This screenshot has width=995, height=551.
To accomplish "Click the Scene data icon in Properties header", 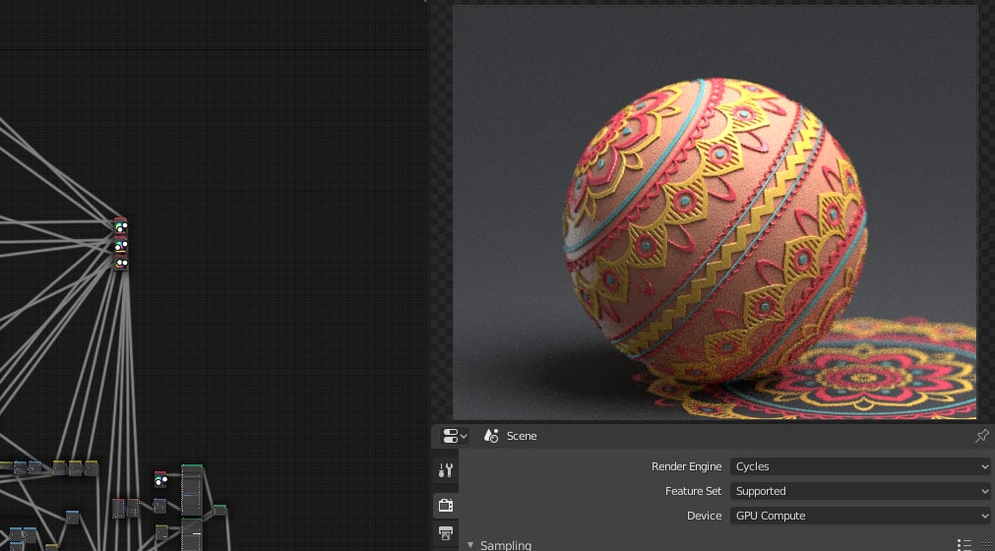I will pos(490,436).
